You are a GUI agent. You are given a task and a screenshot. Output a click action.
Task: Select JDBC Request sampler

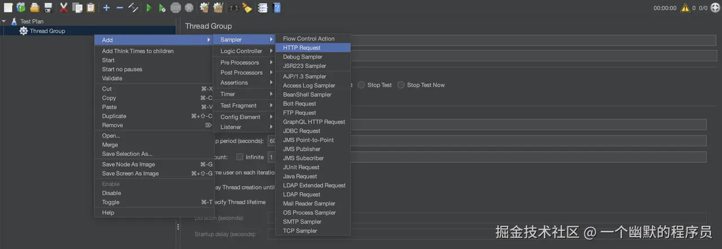[302, 131]
